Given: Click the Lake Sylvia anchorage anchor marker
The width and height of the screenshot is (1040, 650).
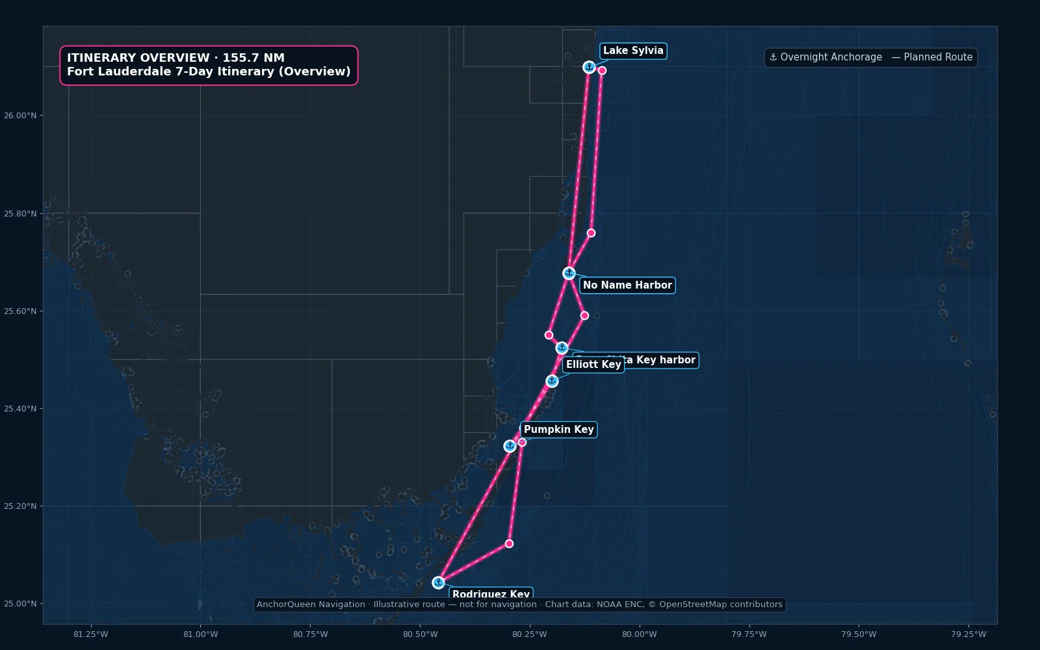Looking at the screenshot, I should 589,67.
